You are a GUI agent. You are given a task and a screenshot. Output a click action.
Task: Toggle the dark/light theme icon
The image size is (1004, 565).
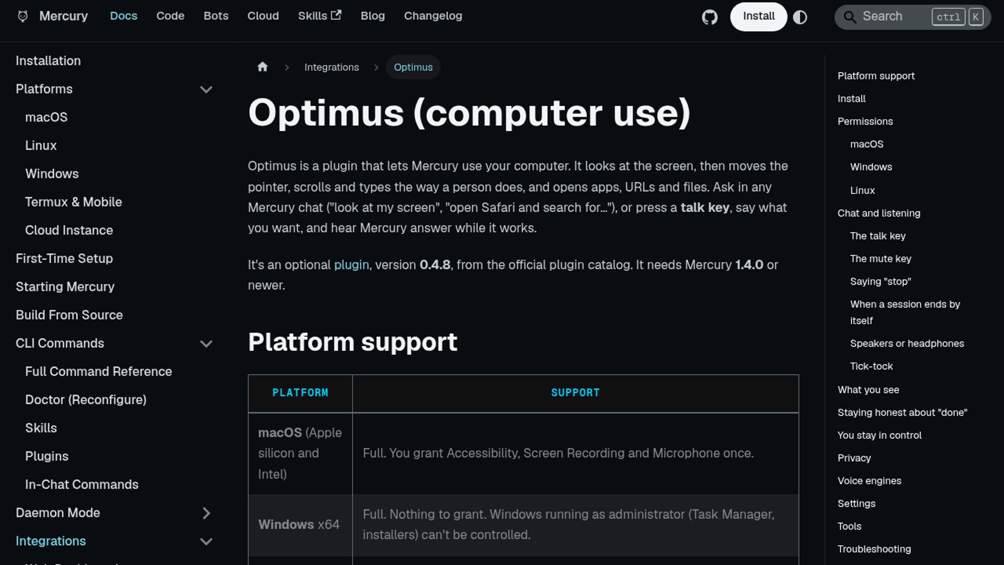click(x=800, y=17)
